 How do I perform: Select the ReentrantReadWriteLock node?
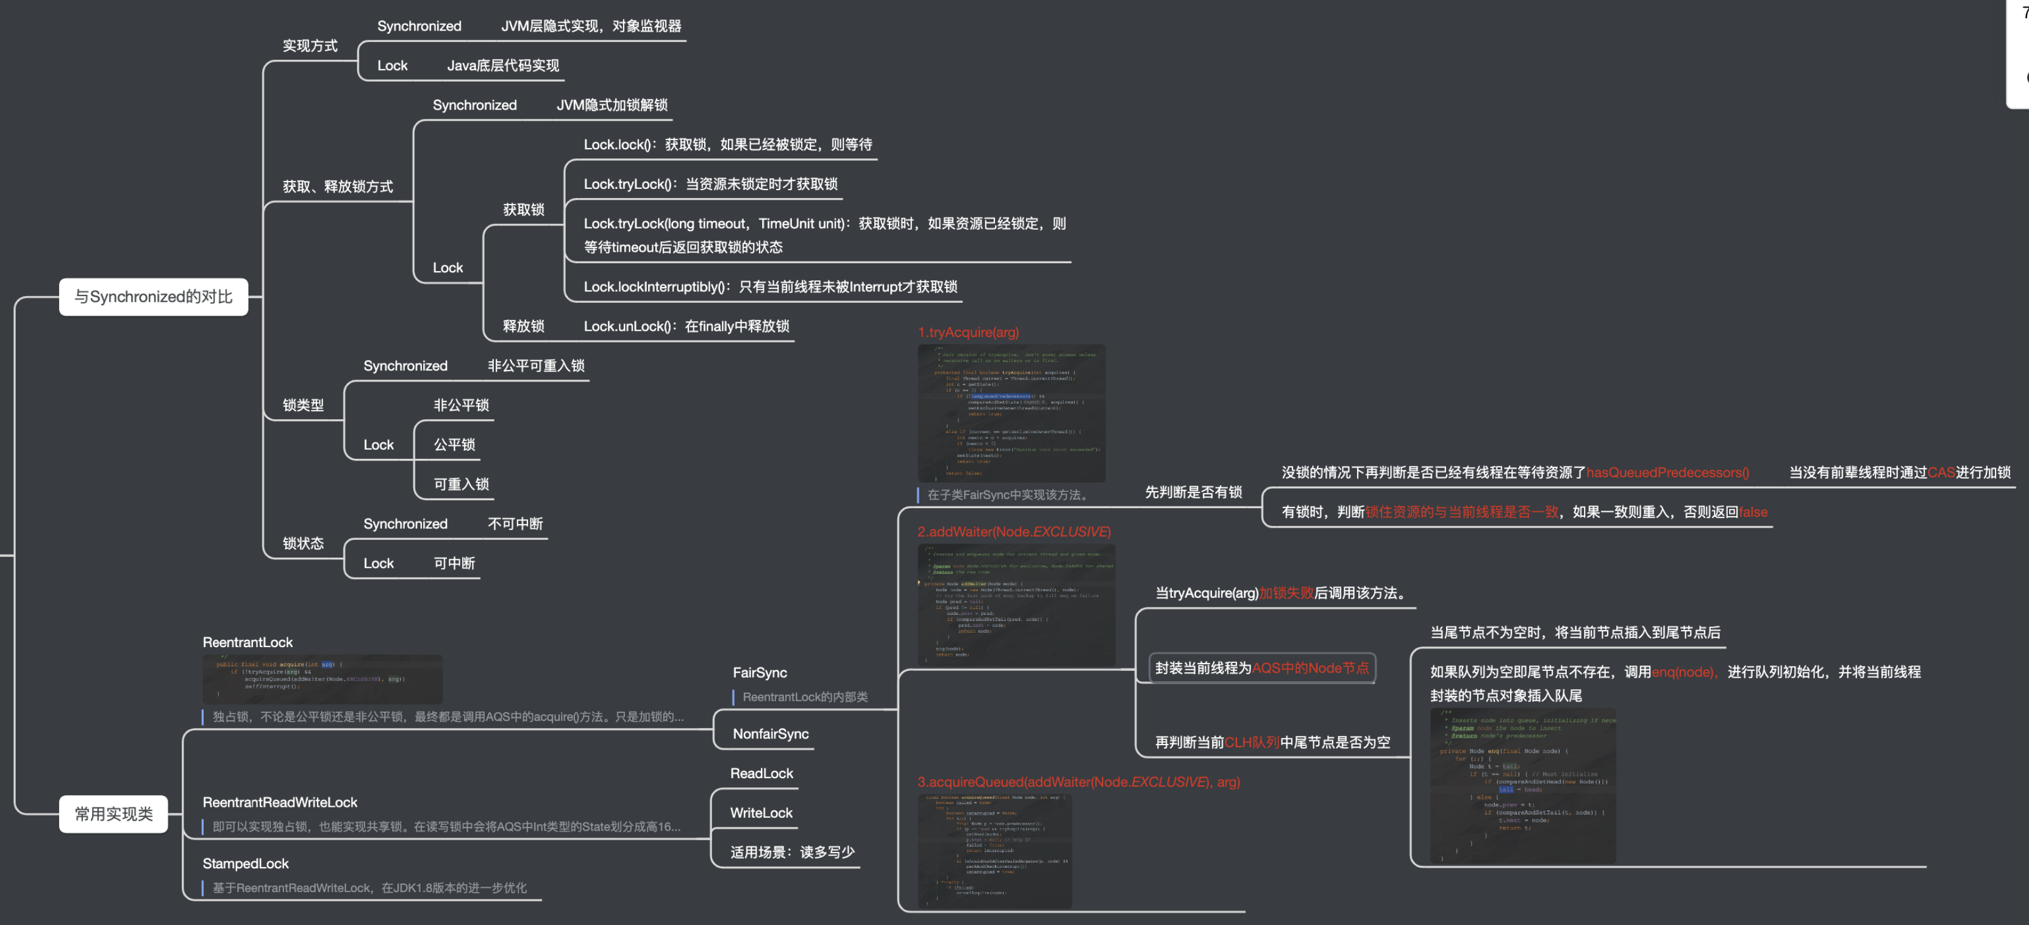click(x=280, y=802)
